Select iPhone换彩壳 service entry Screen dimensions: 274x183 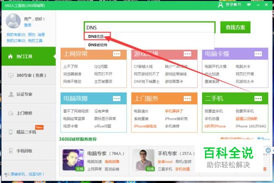click(x=176, y=119)
